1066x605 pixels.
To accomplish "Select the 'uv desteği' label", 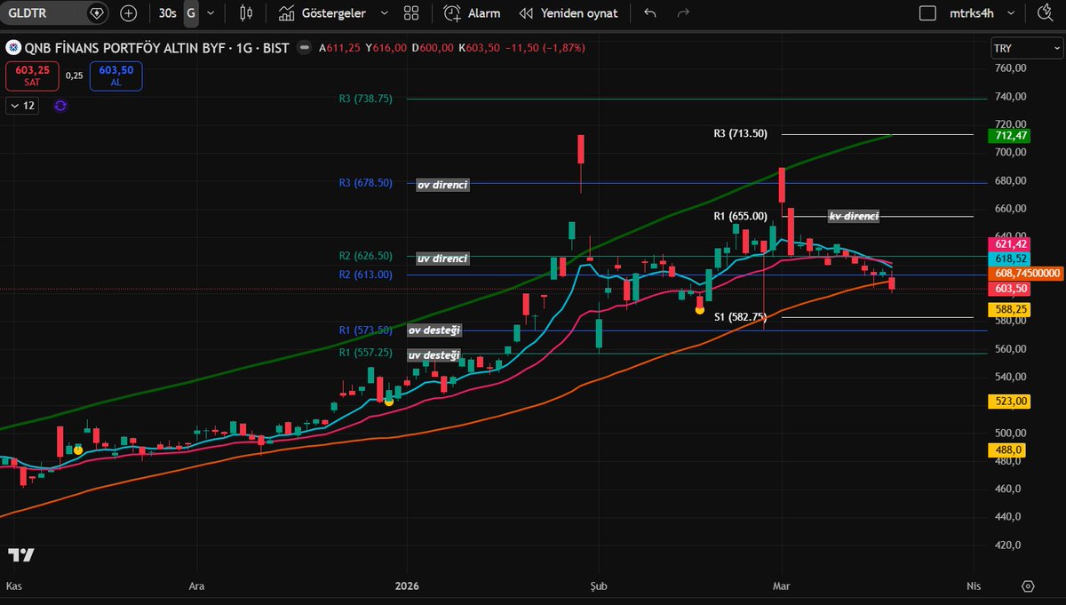I will click(x=434, y=355).
